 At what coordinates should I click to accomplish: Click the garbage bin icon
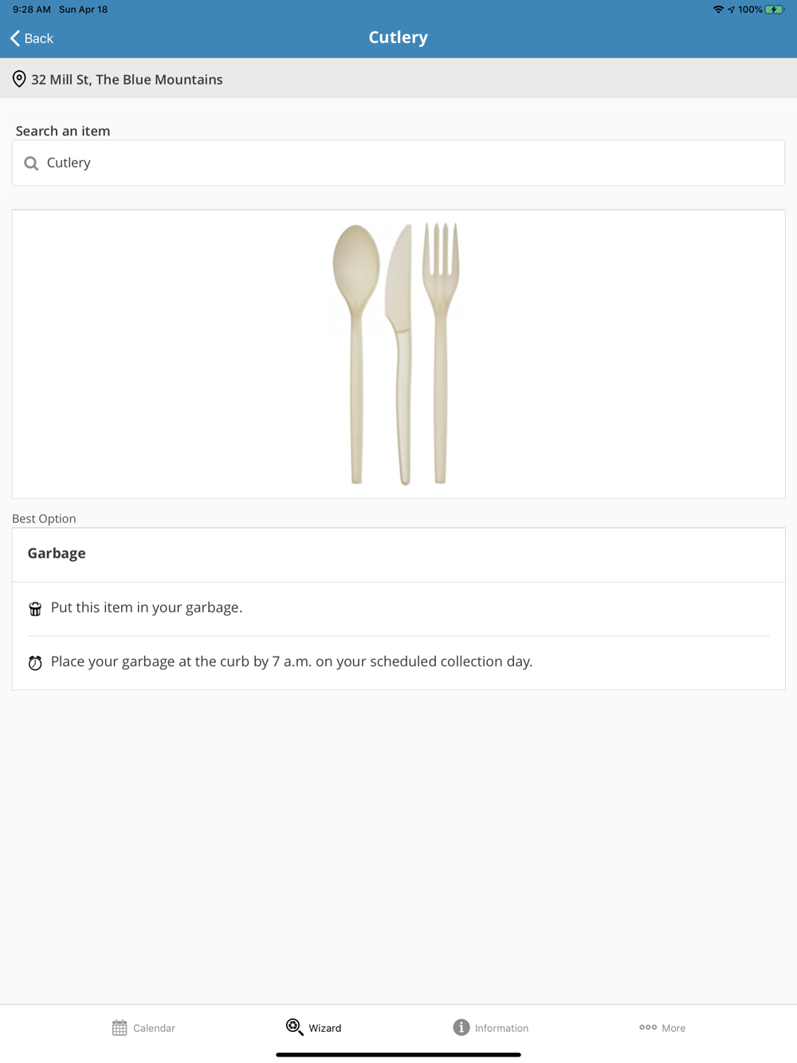click(x=35, y=609)
